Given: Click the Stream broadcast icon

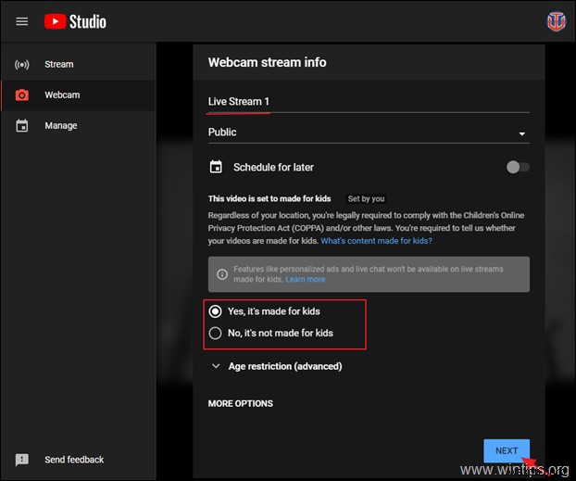Looking at the screenshot, I should pyautogui.click(x=21, y=65).
